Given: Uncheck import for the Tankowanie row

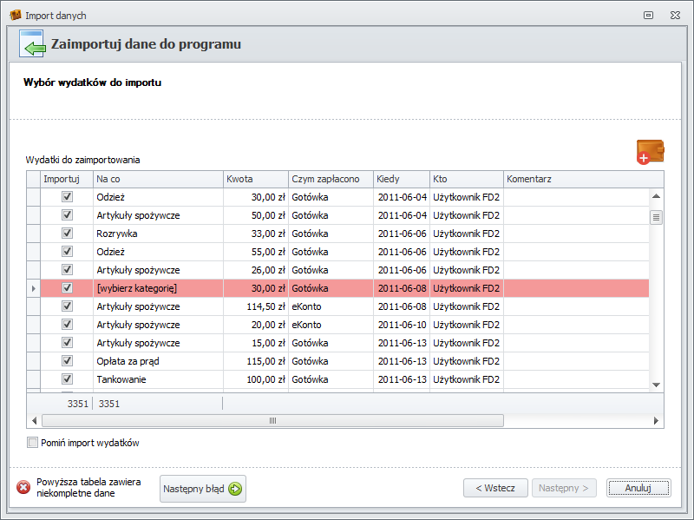Looking at the screenshot, I should 67,379.
